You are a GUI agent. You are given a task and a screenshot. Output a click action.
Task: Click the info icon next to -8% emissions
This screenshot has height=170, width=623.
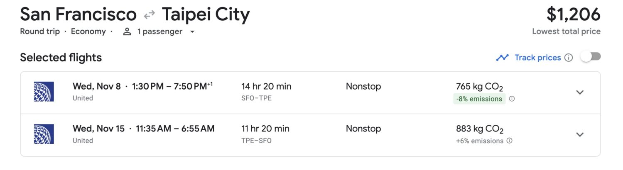512,99
